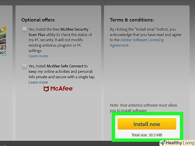Screen dimensions: 195x146
Task: Tick the McAfee Safe Connect offer checkbox
Action: tap(24, 66)
